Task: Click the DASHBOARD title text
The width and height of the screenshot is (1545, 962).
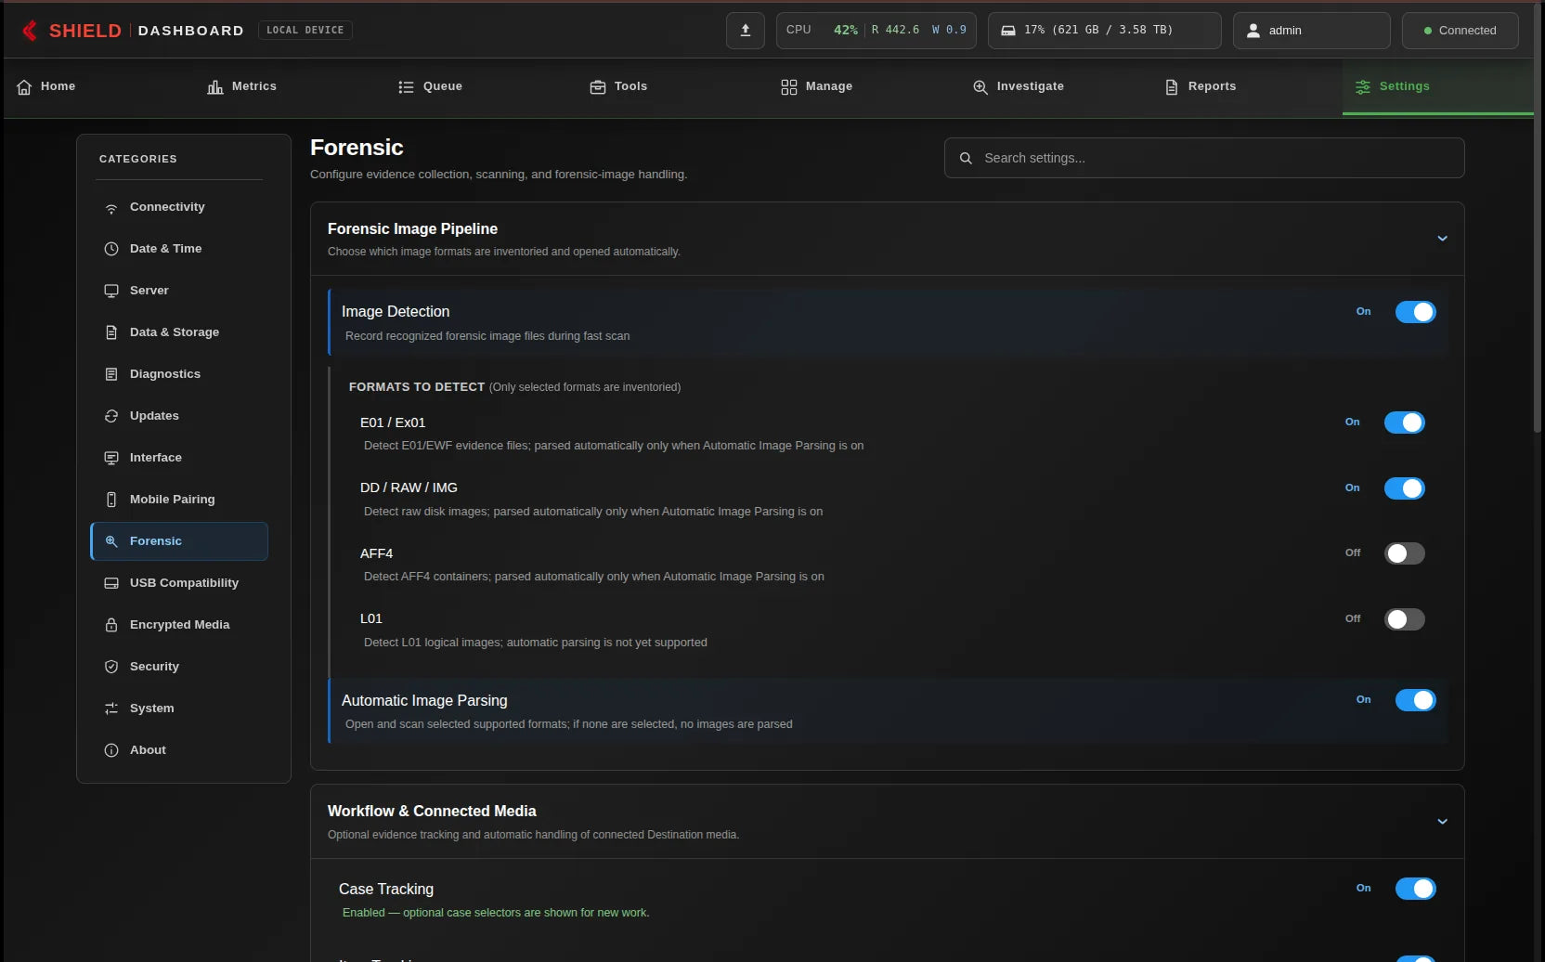Action: pyautogui.click(x=190, y=31)
